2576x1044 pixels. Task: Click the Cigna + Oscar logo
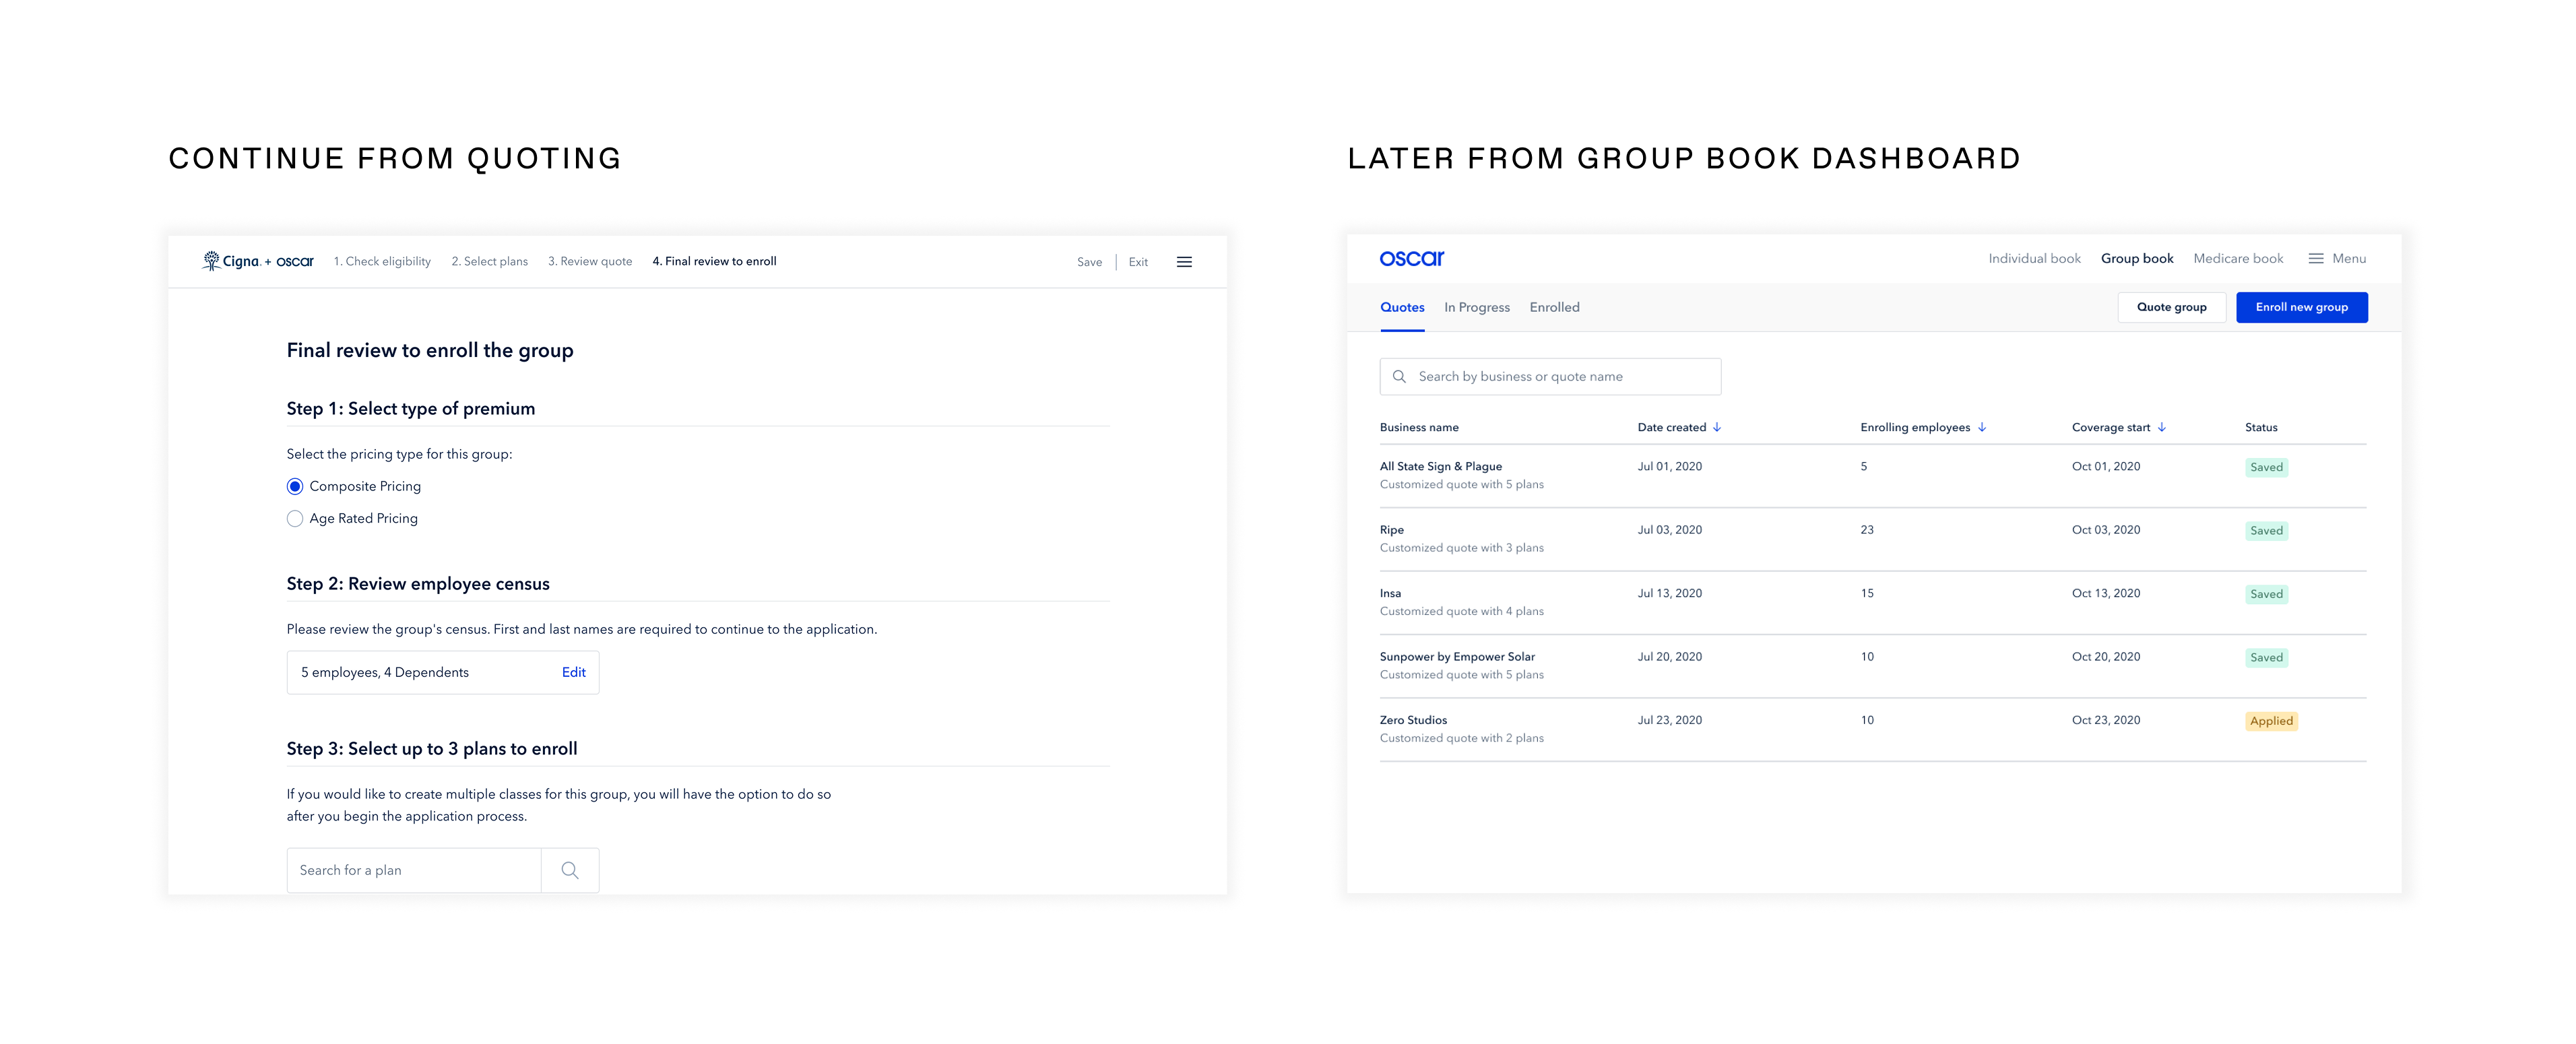258,261
